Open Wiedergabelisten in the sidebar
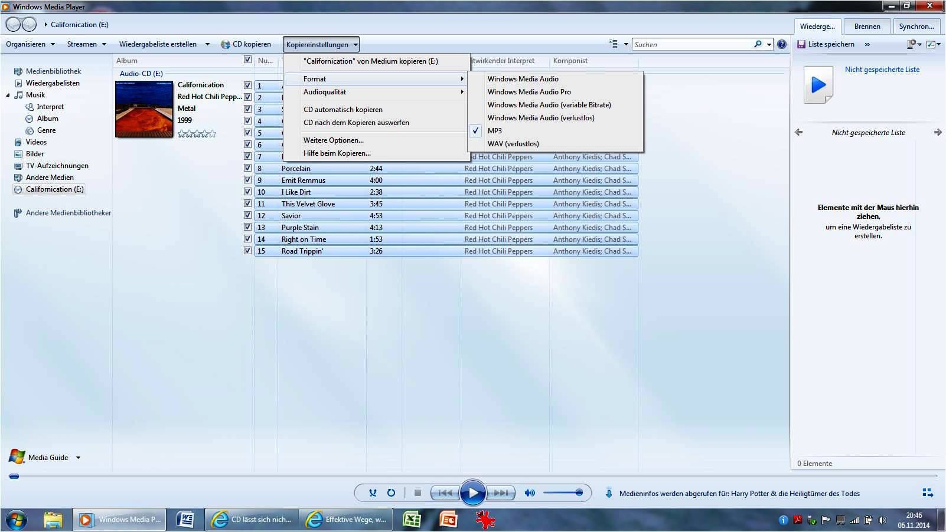 click(x=47, y=83)
